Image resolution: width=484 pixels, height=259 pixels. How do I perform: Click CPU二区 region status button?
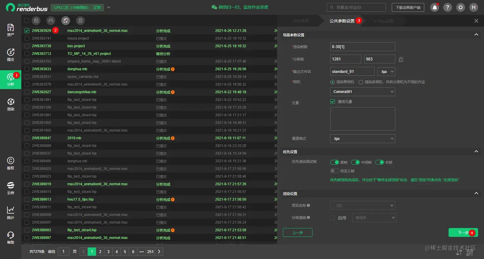77,7
